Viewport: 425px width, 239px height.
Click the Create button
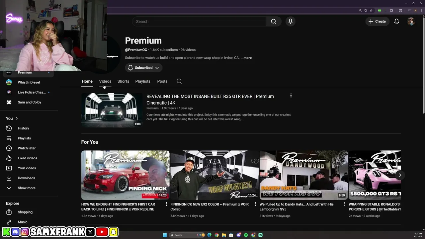tap(377, 22)
